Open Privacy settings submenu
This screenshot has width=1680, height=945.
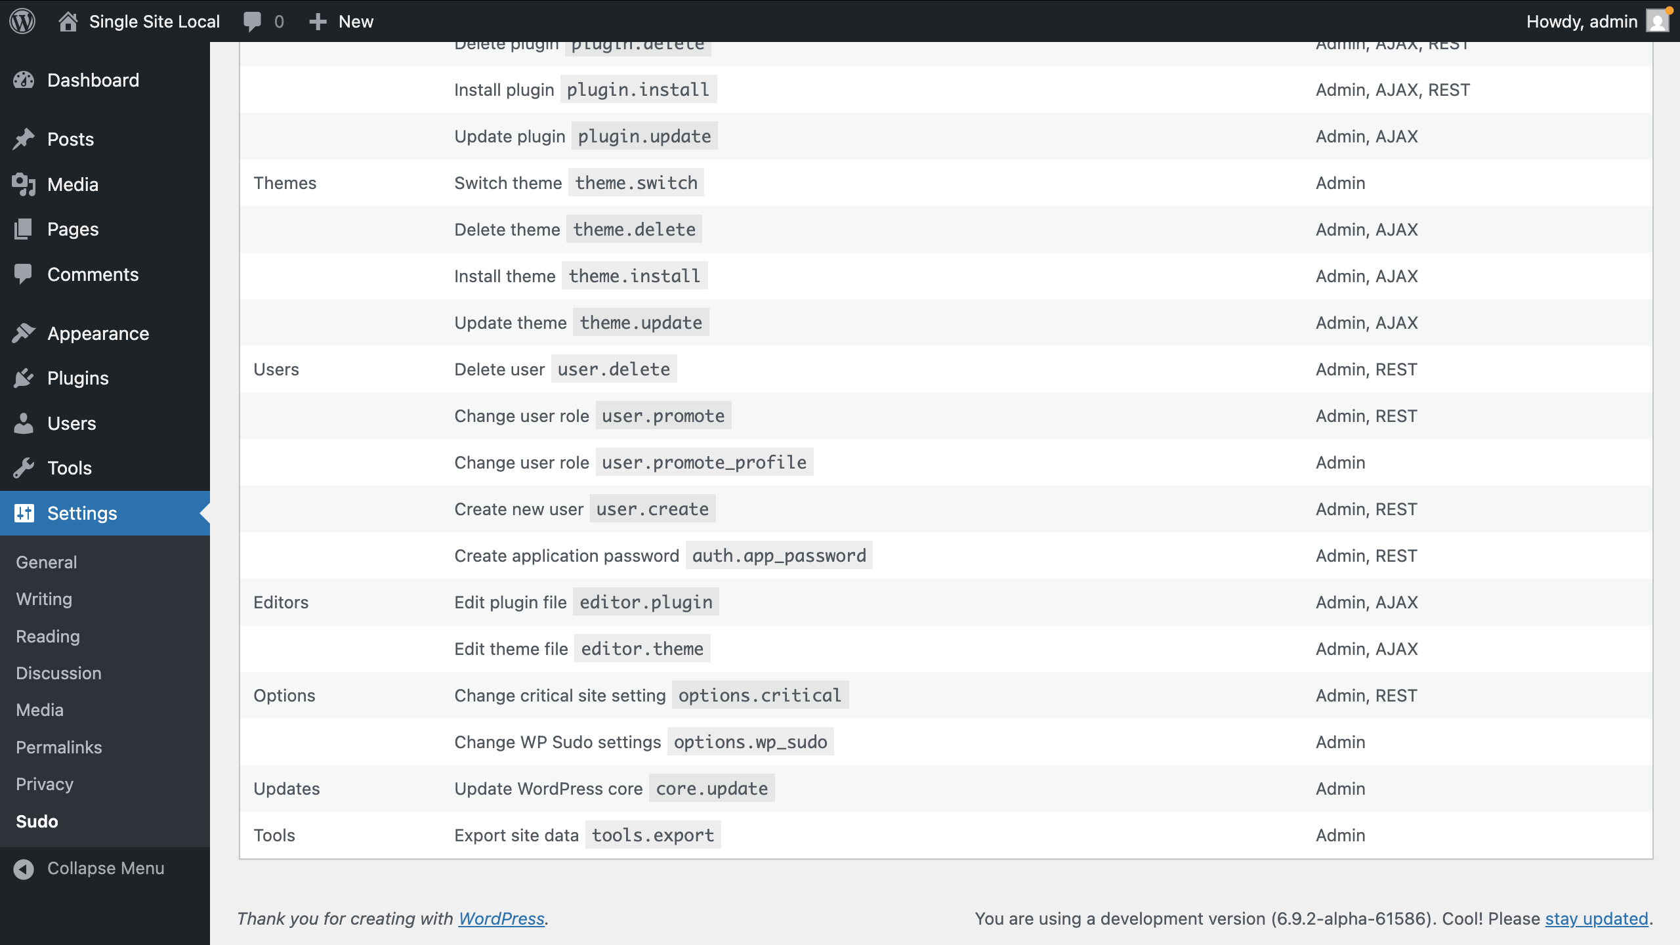pyautogui.click(x=45, y=784)
